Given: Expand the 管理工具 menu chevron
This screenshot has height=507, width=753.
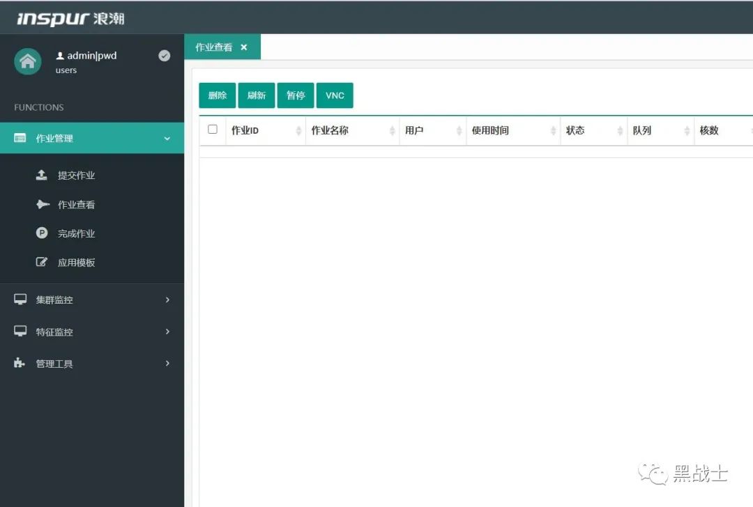Looking at the screenshot, I should (x=167, y=363).
